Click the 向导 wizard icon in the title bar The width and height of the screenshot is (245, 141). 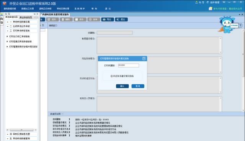pos(200,2)
